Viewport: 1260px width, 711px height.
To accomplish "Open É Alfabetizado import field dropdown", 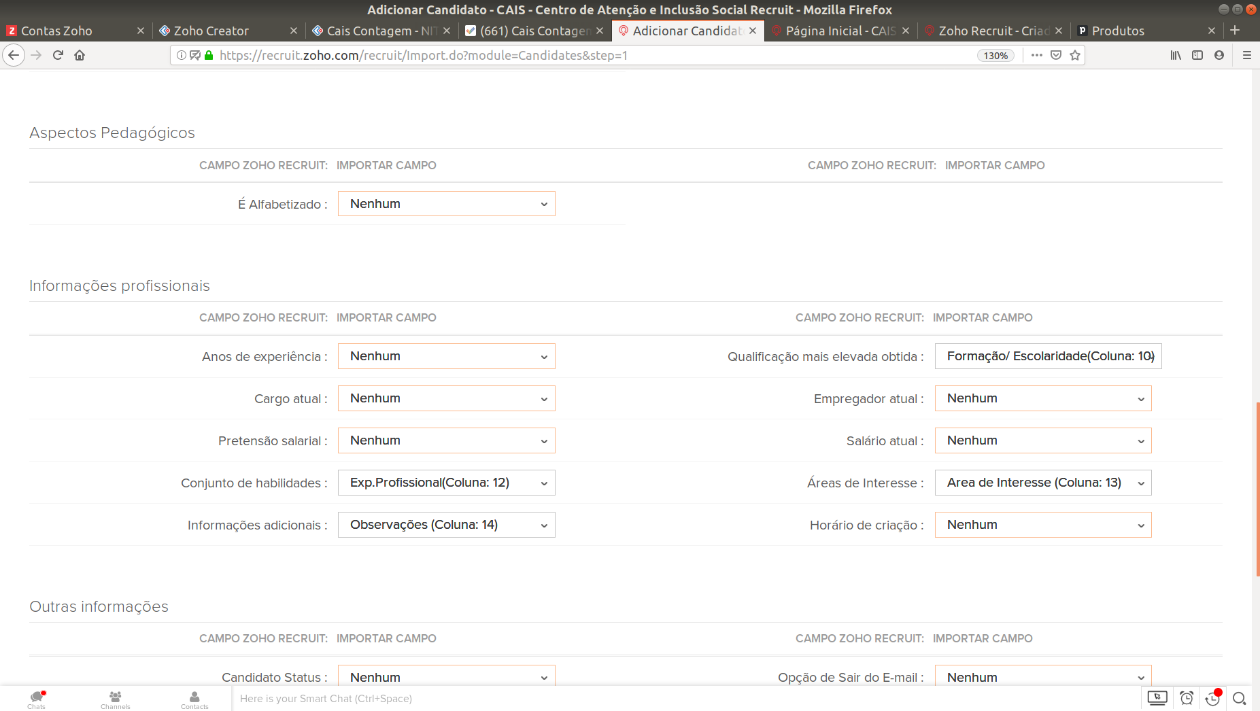I will 447,204.
